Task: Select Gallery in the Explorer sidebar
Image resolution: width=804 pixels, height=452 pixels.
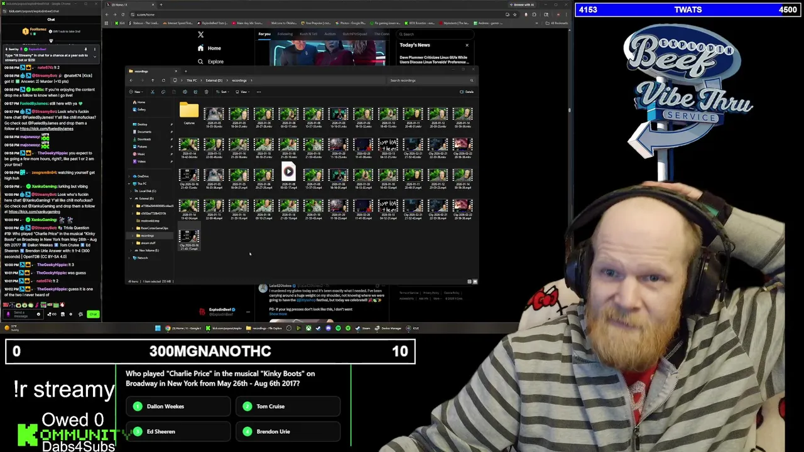Action: [139, 109]
